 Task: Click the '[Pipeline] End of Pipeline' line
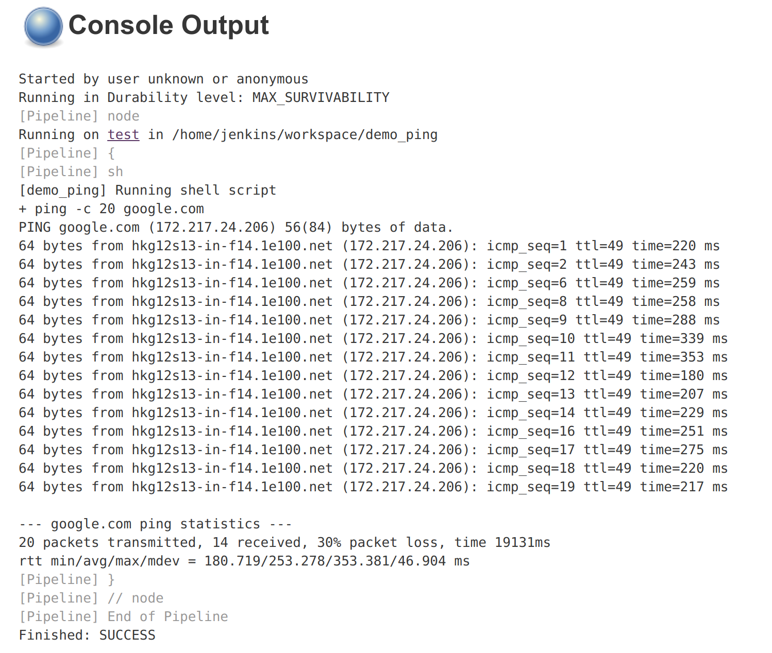124,617
